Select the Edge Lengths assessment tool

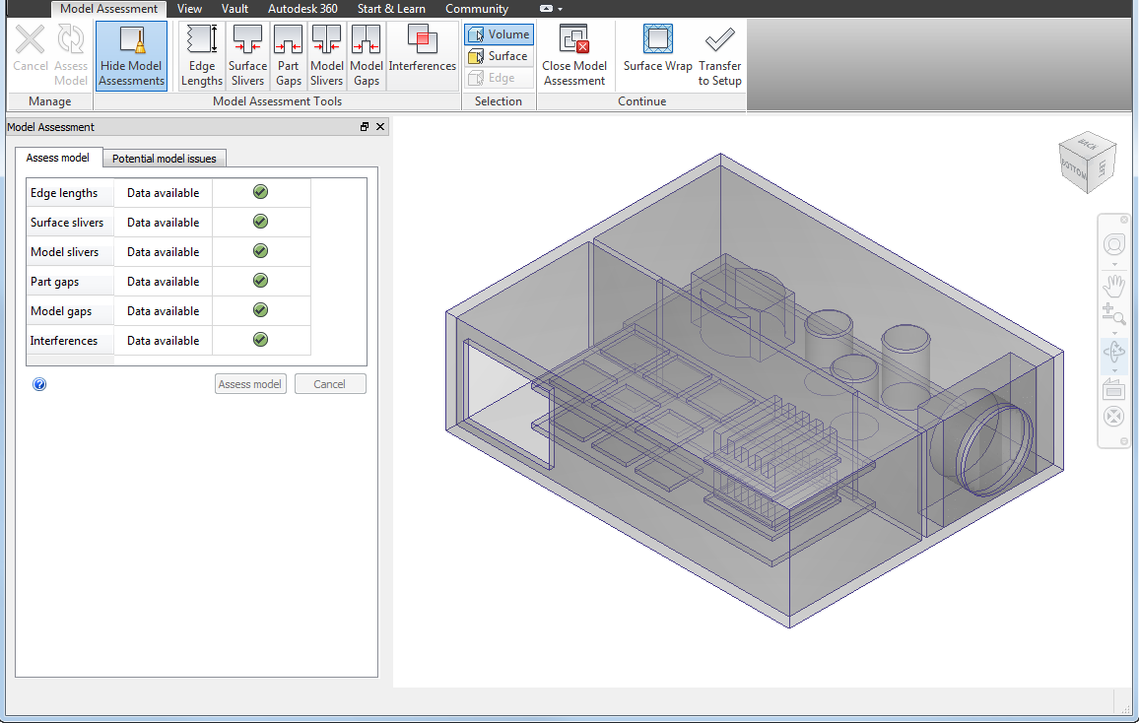[201, 54]
